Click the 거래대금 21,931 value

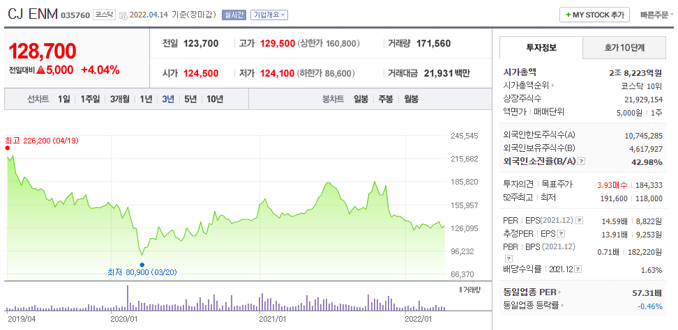pyautogui.click(x=446, y=73)
